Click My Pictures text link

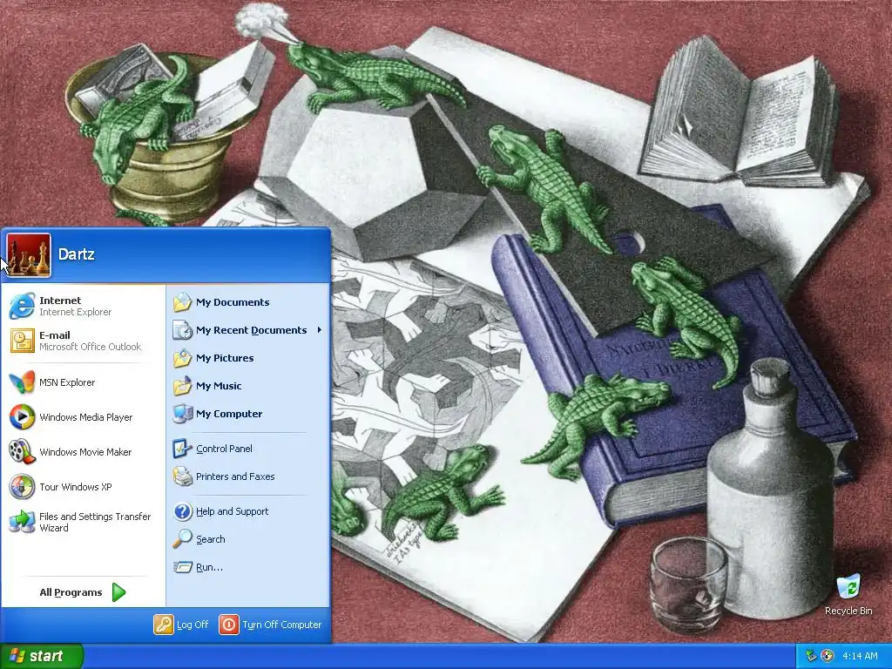point(225,358)
